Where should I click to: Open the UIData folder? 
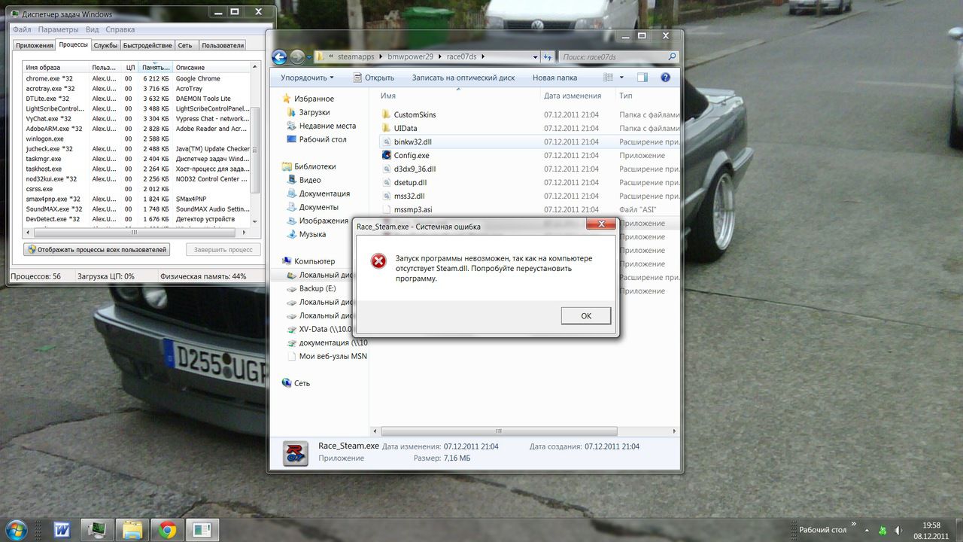point(406,128)
